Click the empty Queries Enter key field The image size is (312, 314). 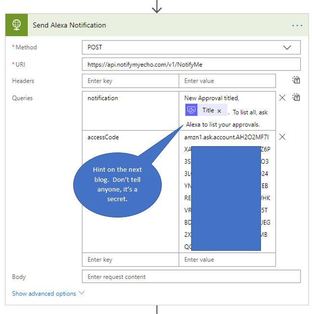[x=130, y=259]
